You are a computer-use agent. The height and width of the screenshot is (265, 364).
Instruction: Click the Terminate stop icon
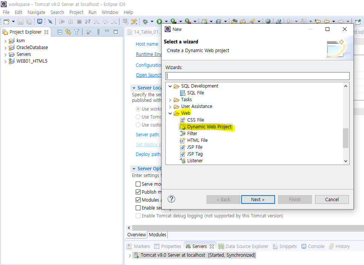pos(79,22)
